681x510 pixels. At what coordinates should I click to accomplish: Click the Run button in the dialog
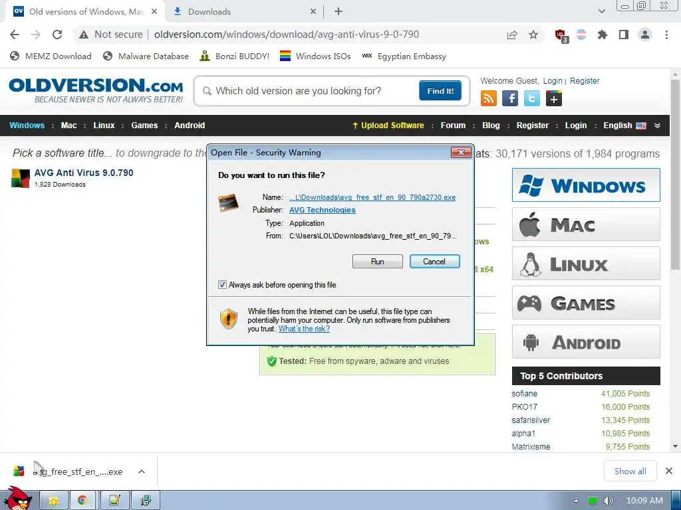pos(378,262)
